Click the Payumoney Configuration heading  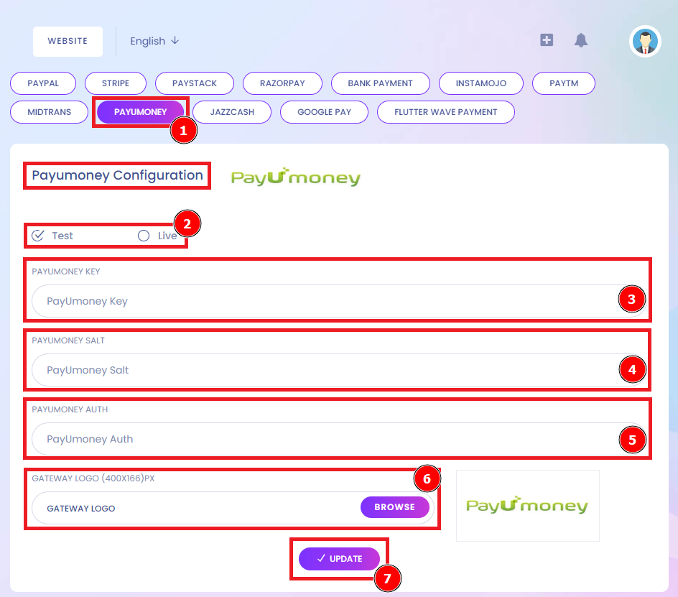118,175
